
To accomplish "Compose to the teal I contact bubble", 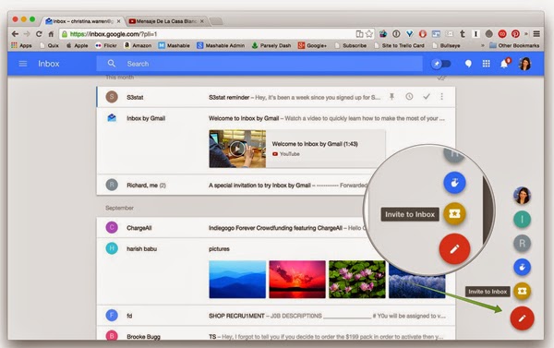I will 523,220.
